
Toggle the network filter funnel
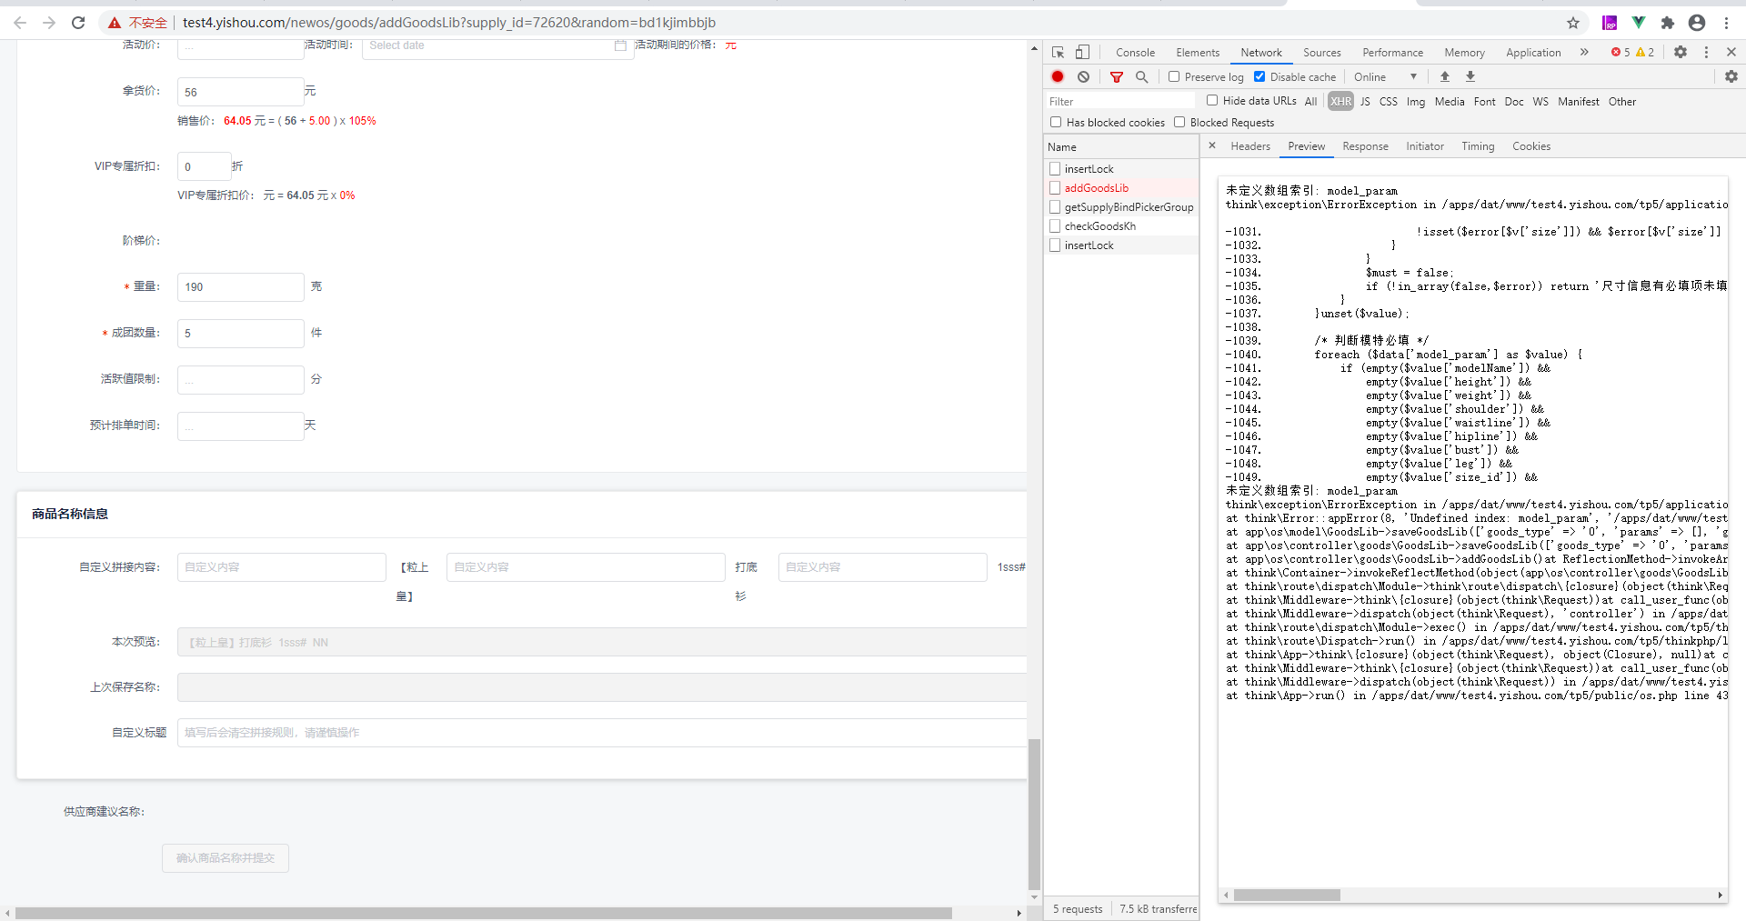point(1117,77)
